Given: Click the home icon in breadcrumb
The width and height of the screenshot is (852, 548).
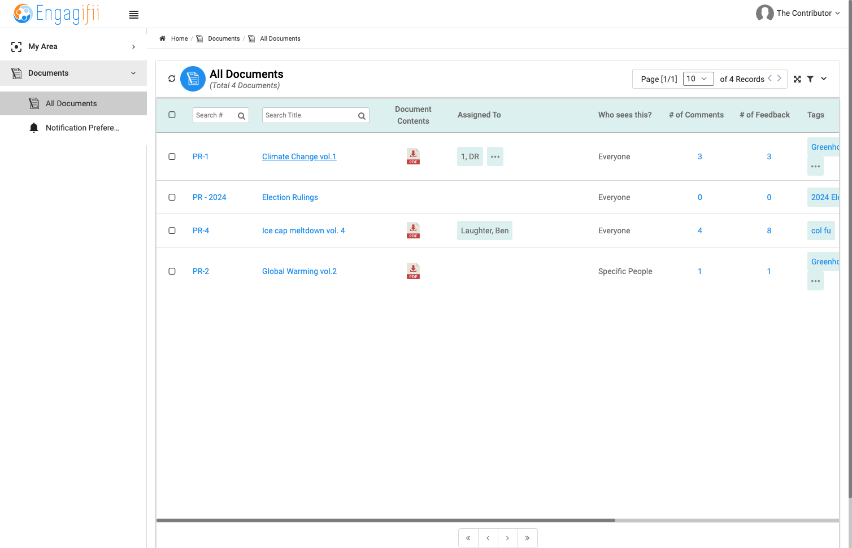Looking at the screenshot, I should pyautogui.click(x=162, y=38).
